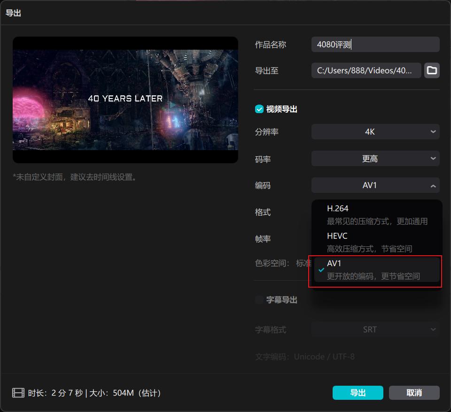Enable the 字幕导出 checkbox

259,300
